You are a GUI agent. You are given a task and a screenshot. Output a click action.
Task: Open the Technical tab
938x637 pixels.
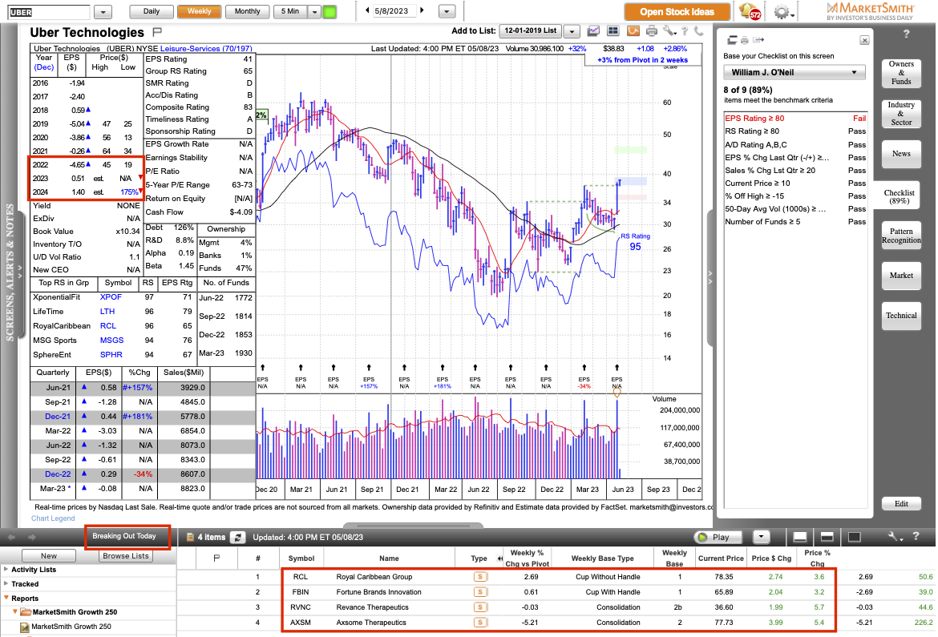pos(901,316)
